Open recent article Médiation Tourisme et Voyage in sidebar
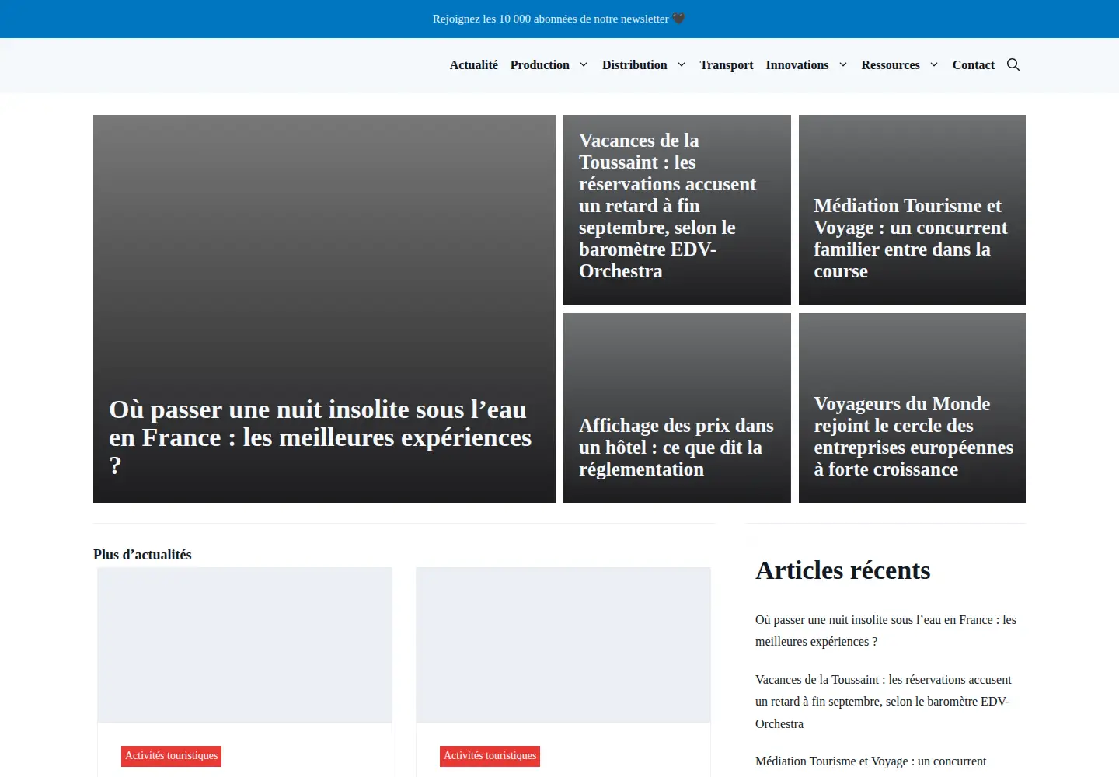1119x777 pixels. 870,761
